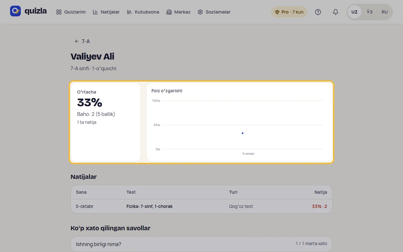This screenshot has height=252, width=403.
Task: Open Fizika: 7-sinf, 1-chorak result row
Action: click(201, 206)
